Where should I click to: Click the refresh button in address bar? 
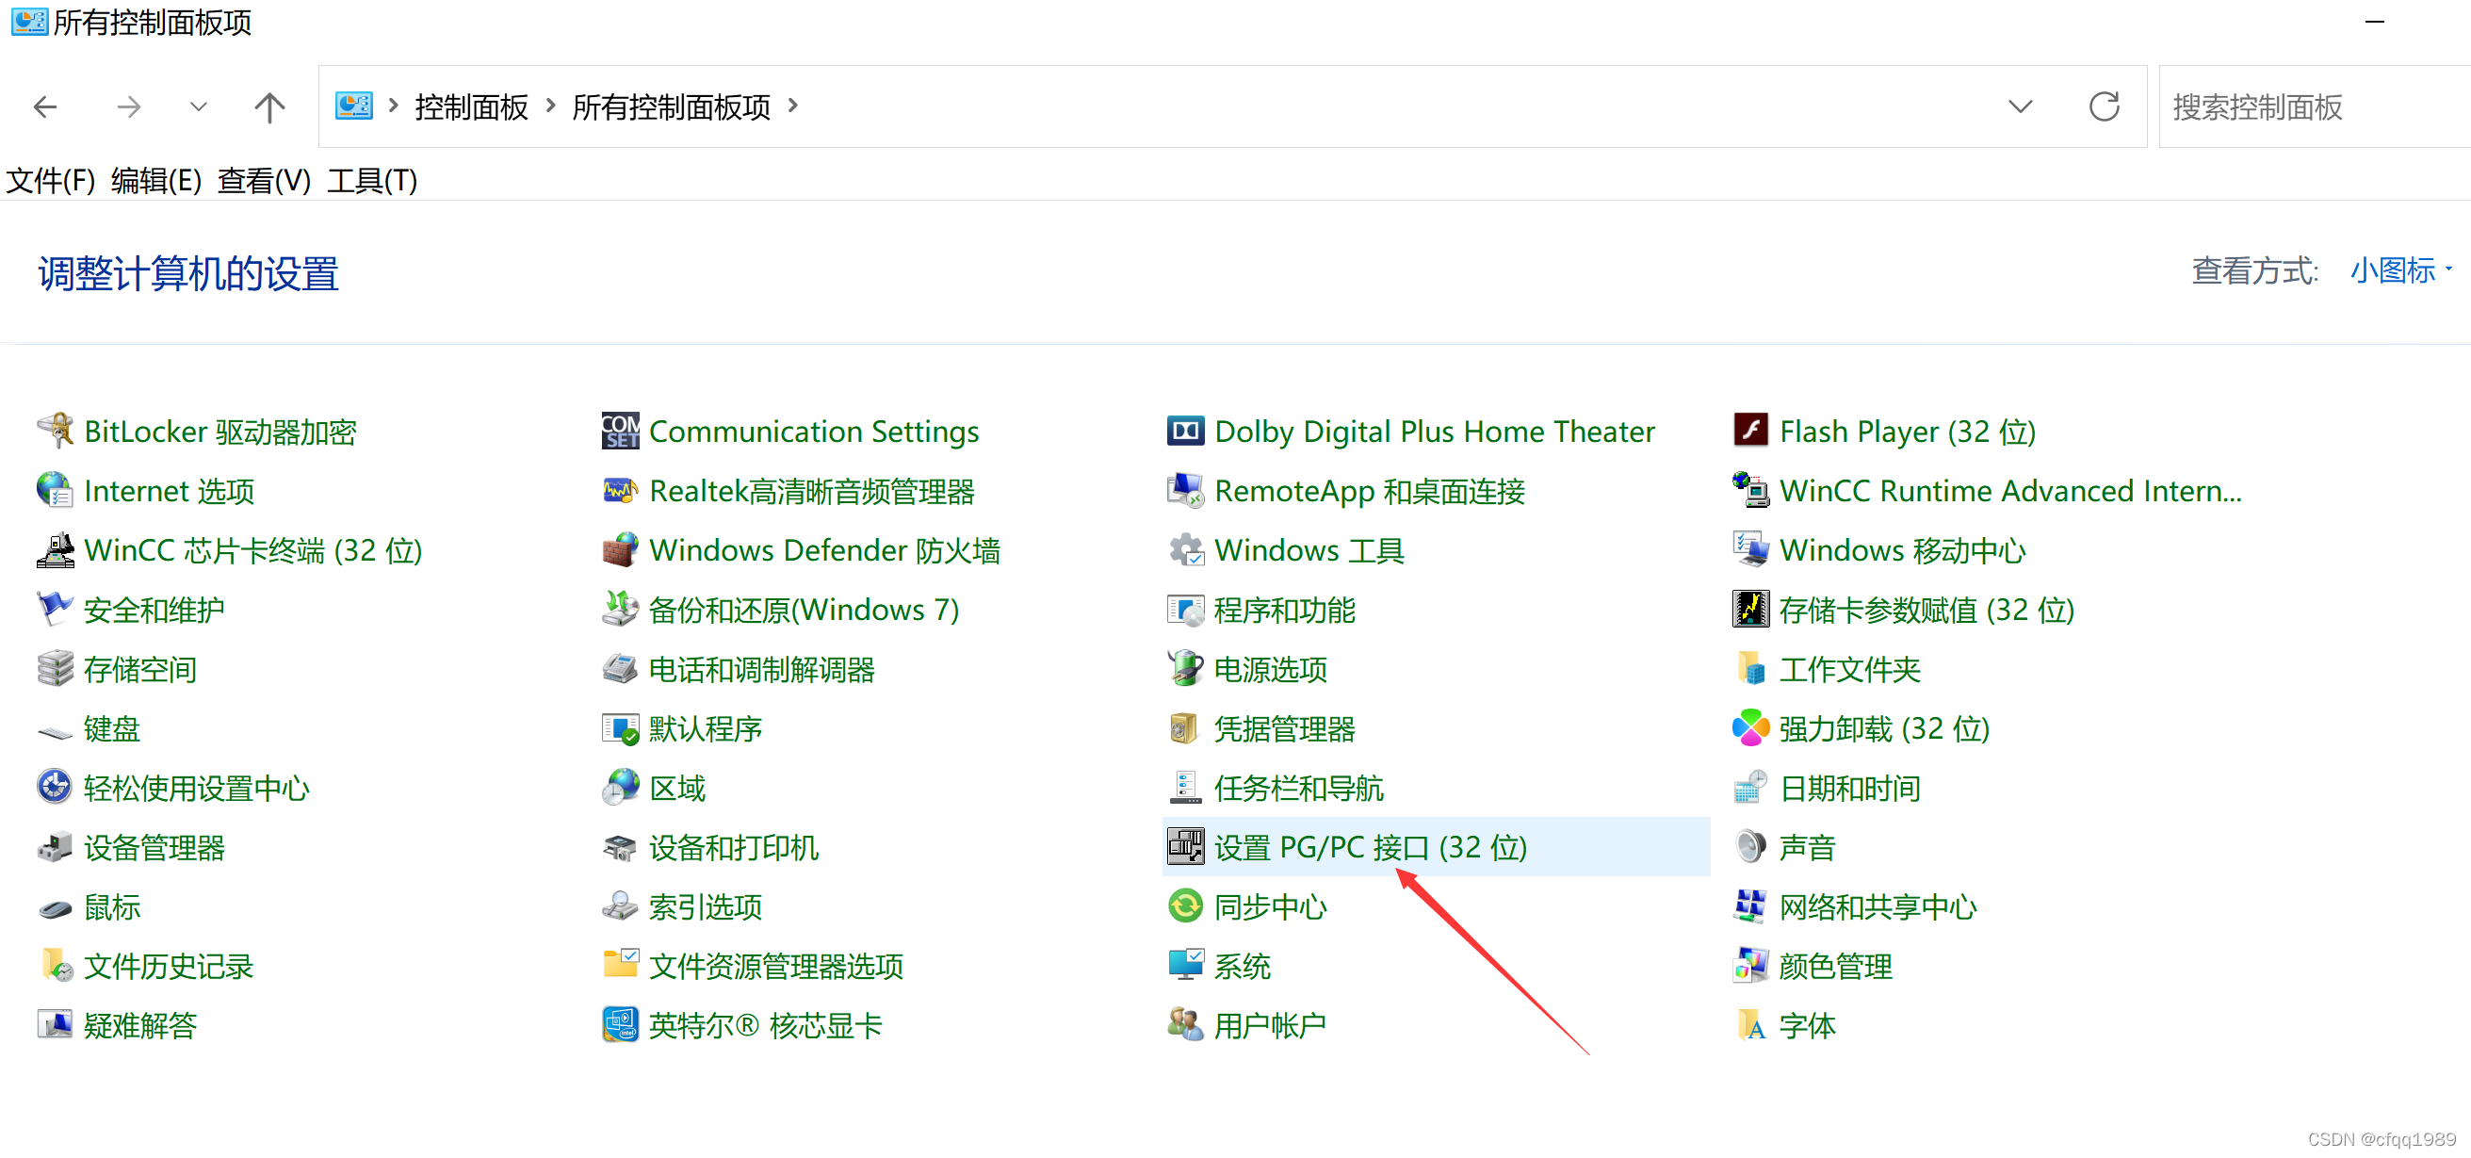(2104, 106)
